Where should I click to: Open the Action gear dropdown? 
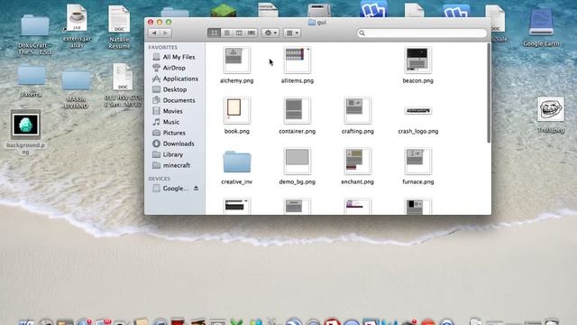(270, 32)
